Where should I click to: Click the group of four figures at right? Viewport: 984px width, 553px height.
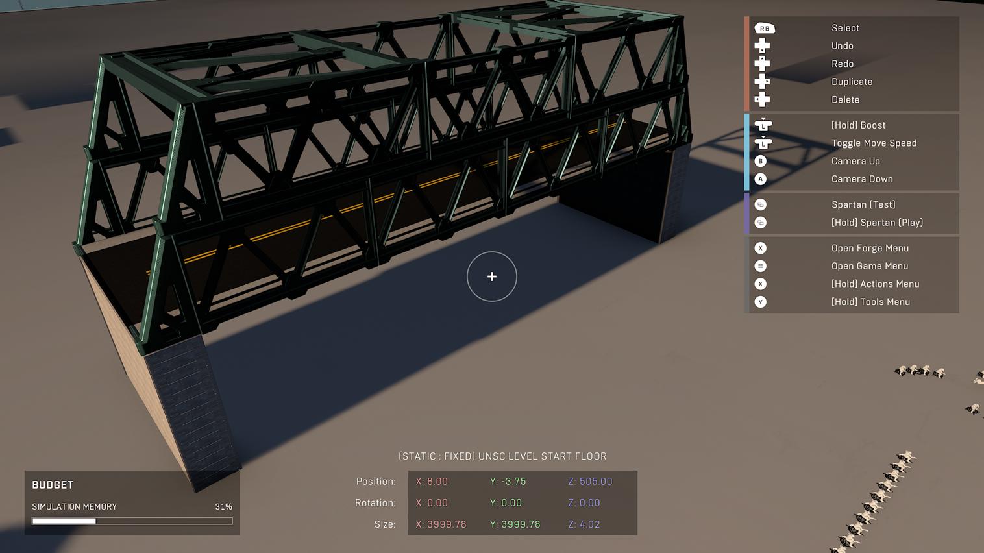tap(920, 371)
